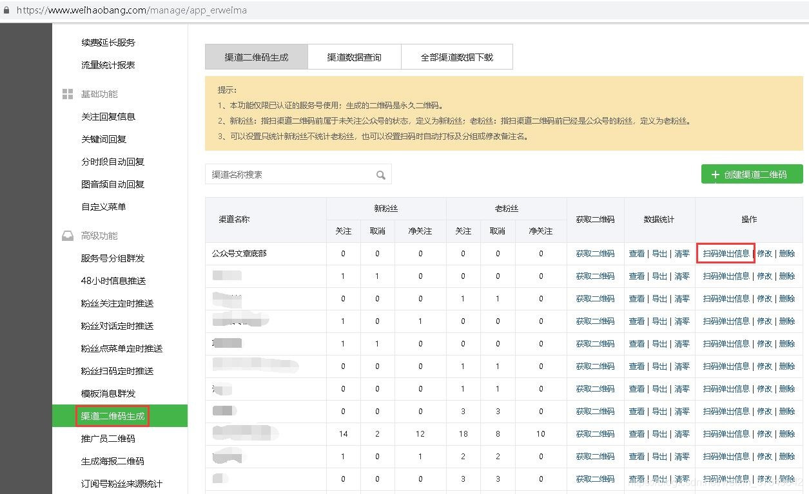Select 48小时信息推送 in sidebar
The image size is (809, 494).
[x=113, y=281]
